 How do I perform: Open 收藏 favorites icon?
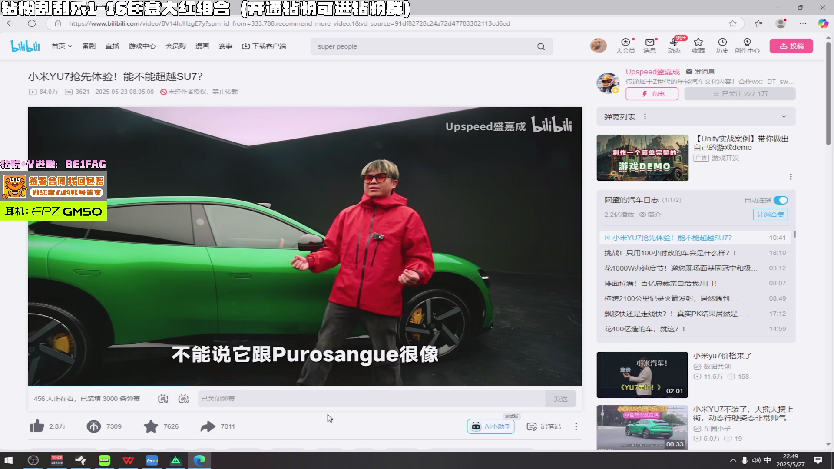coord(698,45)
